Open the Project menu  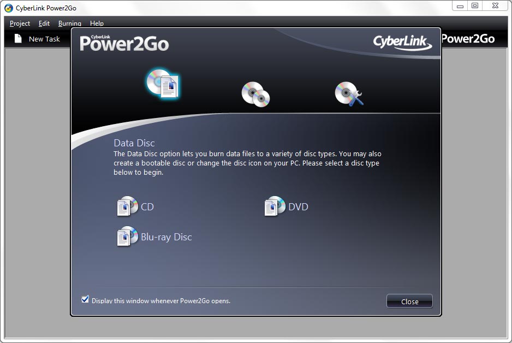[x=20, y=23]
